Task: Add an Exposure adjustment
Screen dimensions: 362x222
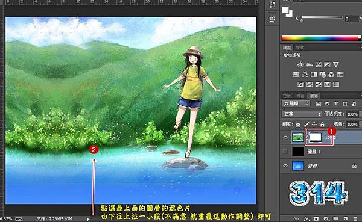Action: tap(327, 65)
